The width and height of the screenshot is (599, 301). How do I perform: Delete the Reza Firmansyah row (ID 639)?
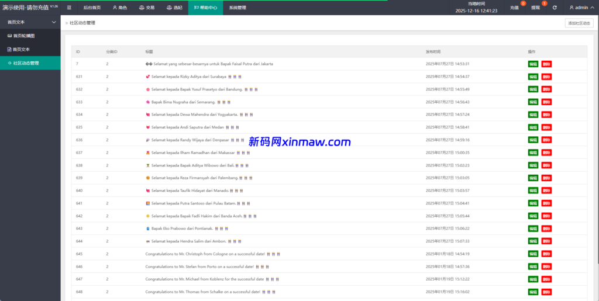click(x=546, y=178)
